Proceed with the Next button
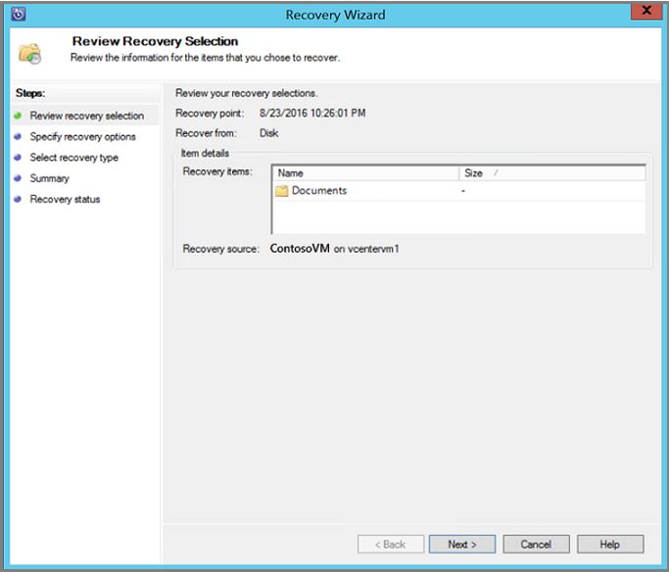The image size is (669, 572). click(462, 545)
